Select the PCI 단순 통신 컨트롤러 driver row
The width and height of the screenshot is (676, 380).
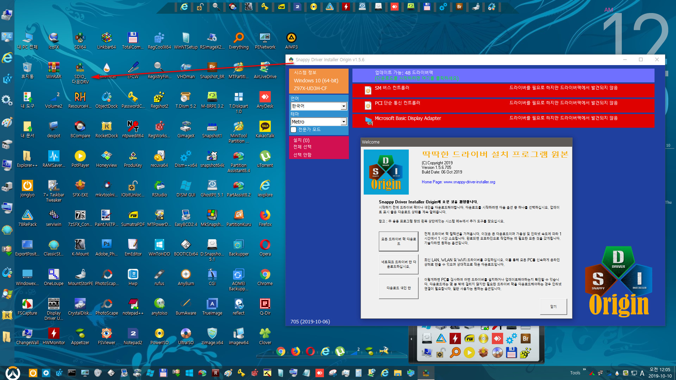(x=503, y=105)
